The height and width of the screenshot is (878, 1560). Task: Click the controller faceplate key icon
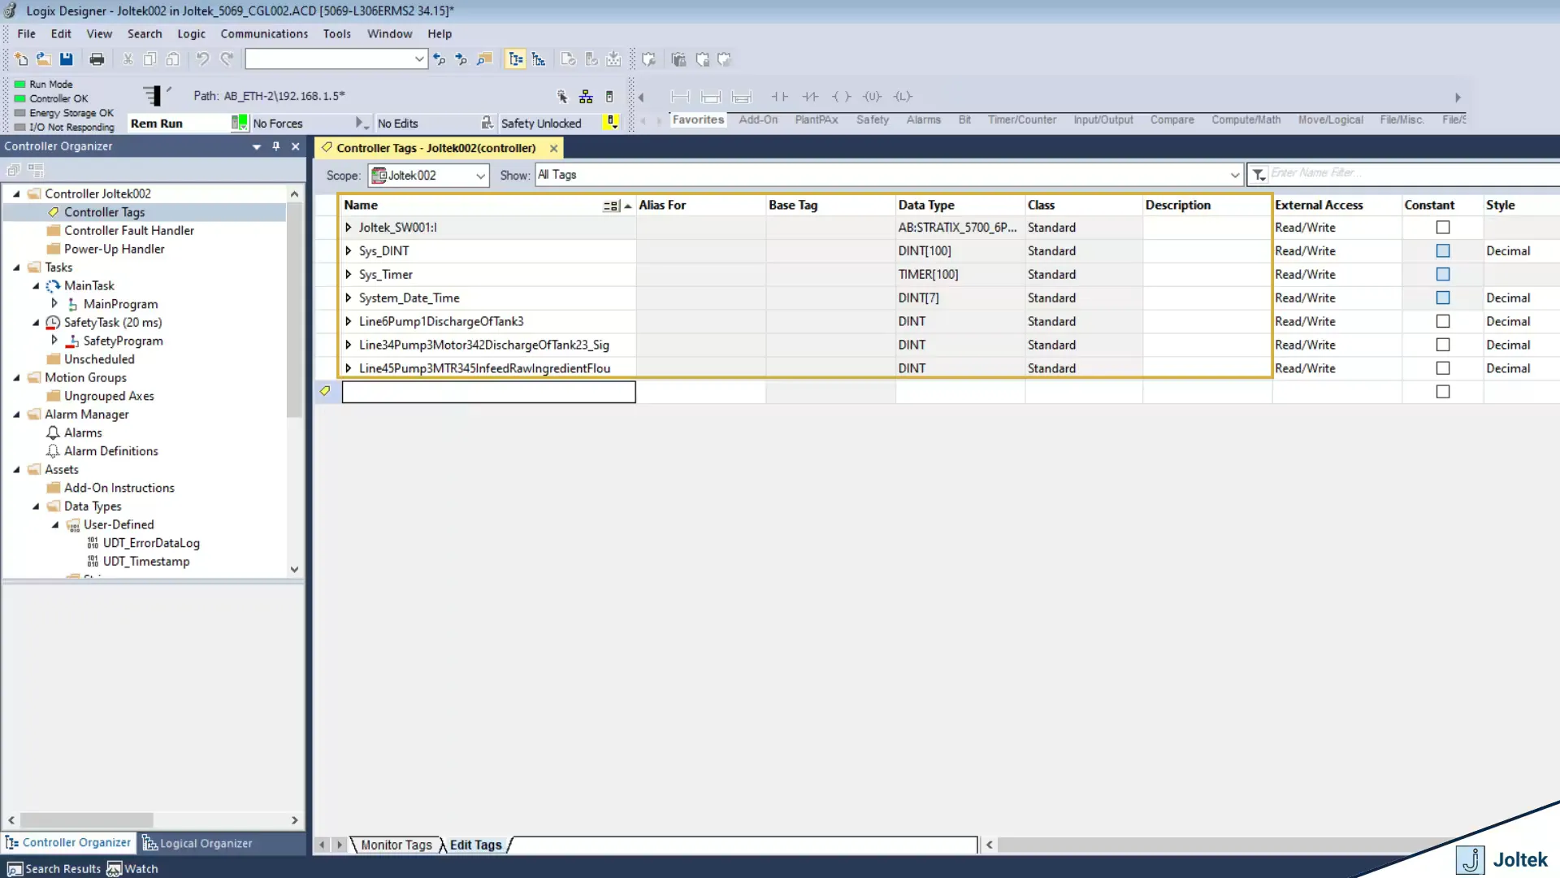tap(609, 97)
